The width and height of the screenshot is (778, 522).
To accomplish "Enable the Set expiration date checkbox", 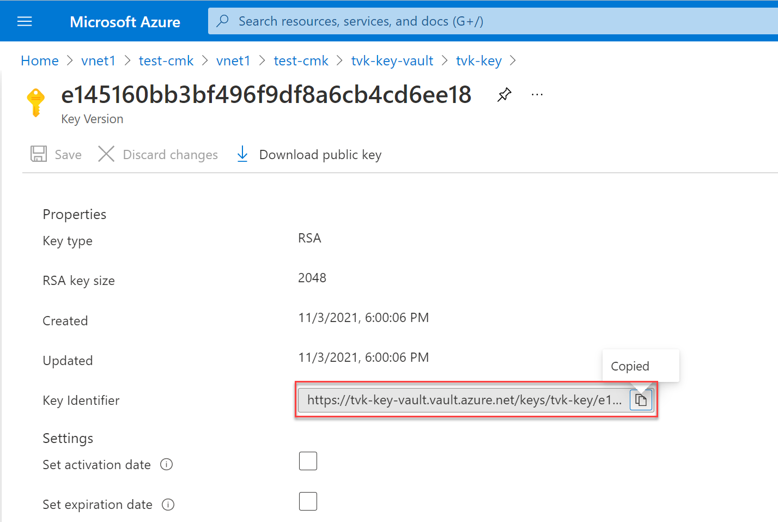I will click(308, 501).
